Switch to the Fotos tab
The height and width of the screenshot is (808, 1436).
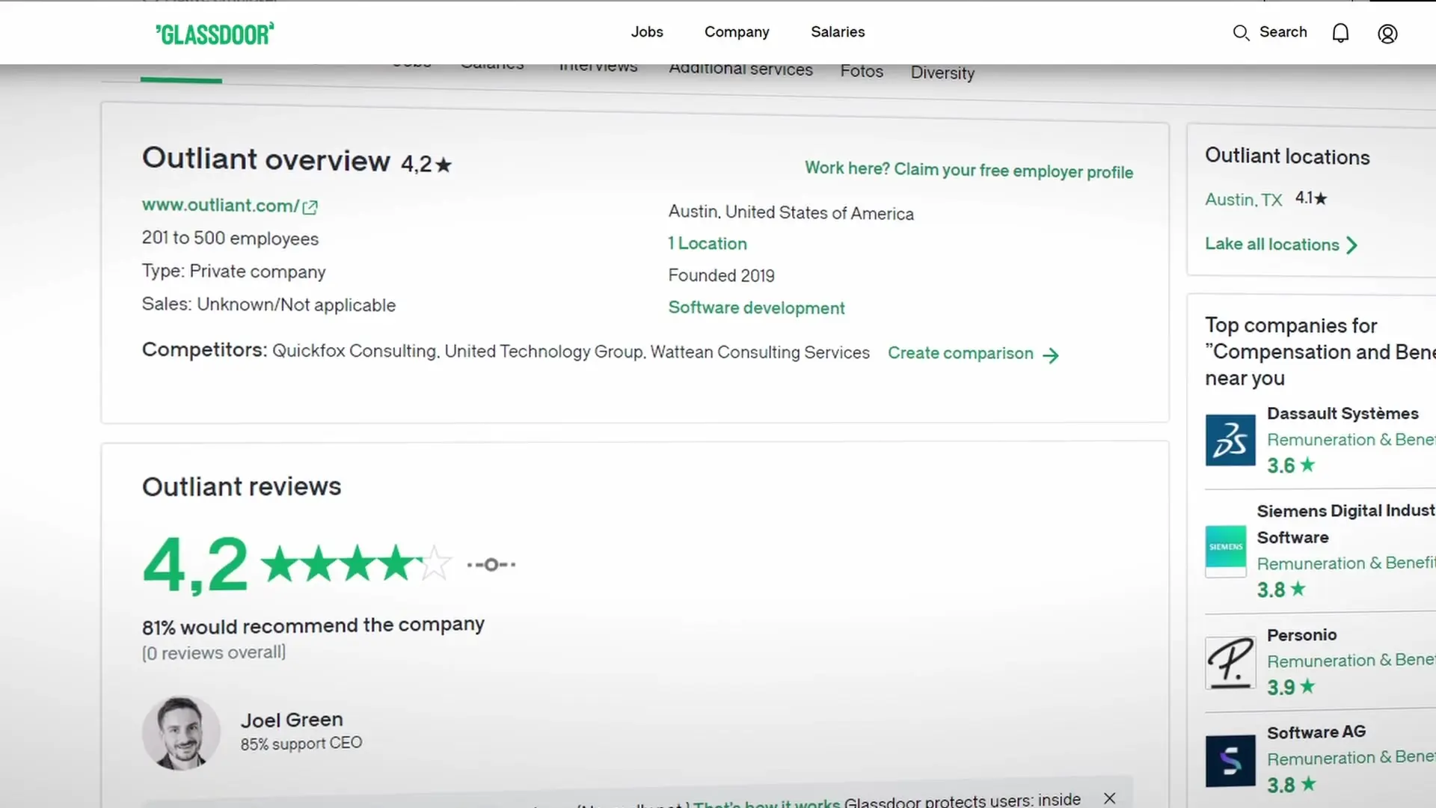[862, 71]
